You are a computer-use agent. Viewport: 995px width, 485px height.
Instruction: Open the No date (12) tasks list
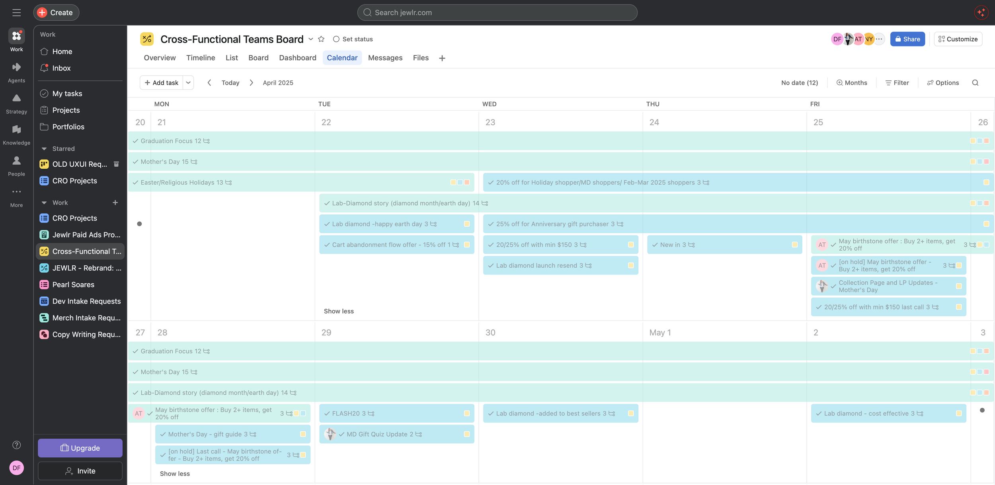click(799, 83)
